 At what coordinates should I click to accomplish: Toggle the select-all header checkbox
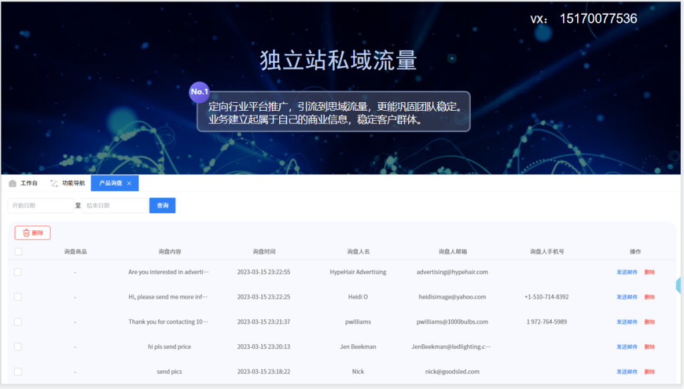tap(18, 252)
